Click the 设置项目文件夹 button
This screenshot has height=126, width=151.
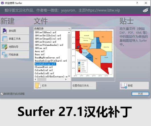83,86
